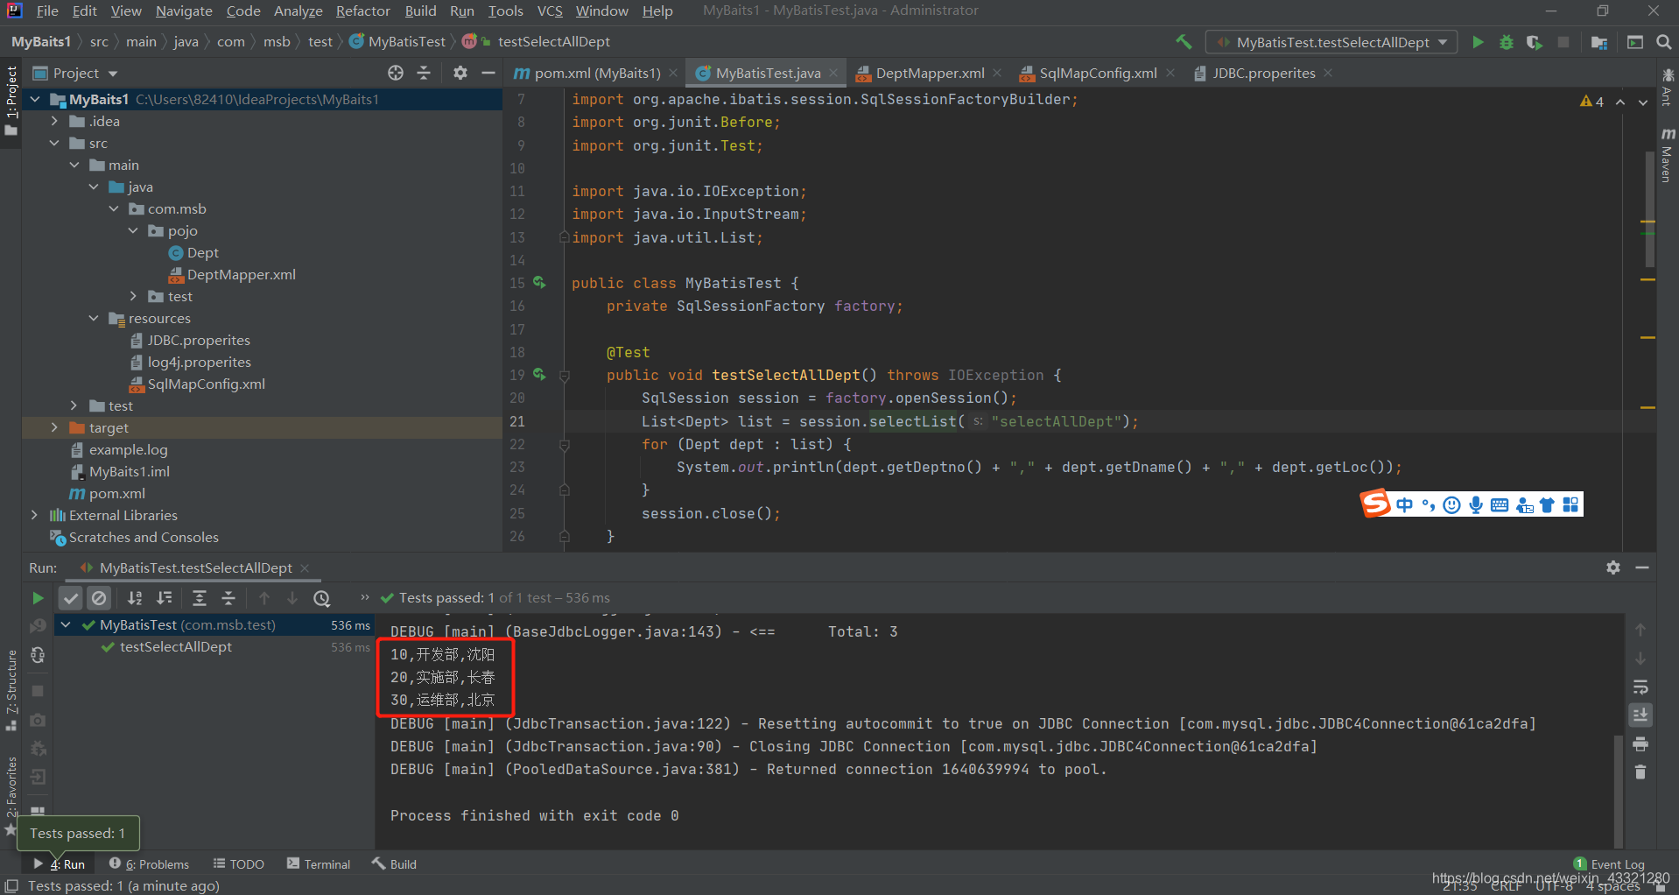Screen dimensions: 1679x895
Task: Toggle show ignored tests button
Action: point(99,598)
